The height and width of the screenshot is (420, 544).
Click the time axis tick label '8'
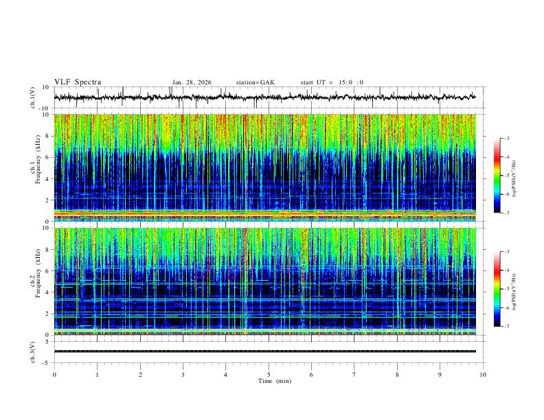click(x=397, y=375)
